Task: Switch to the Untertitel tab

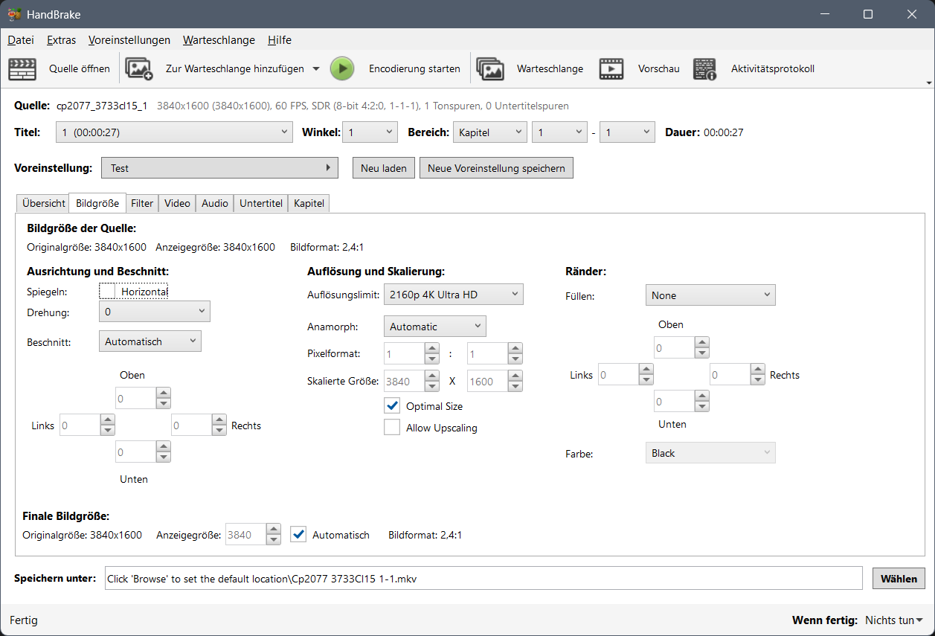Action: [x=261, y=203]
